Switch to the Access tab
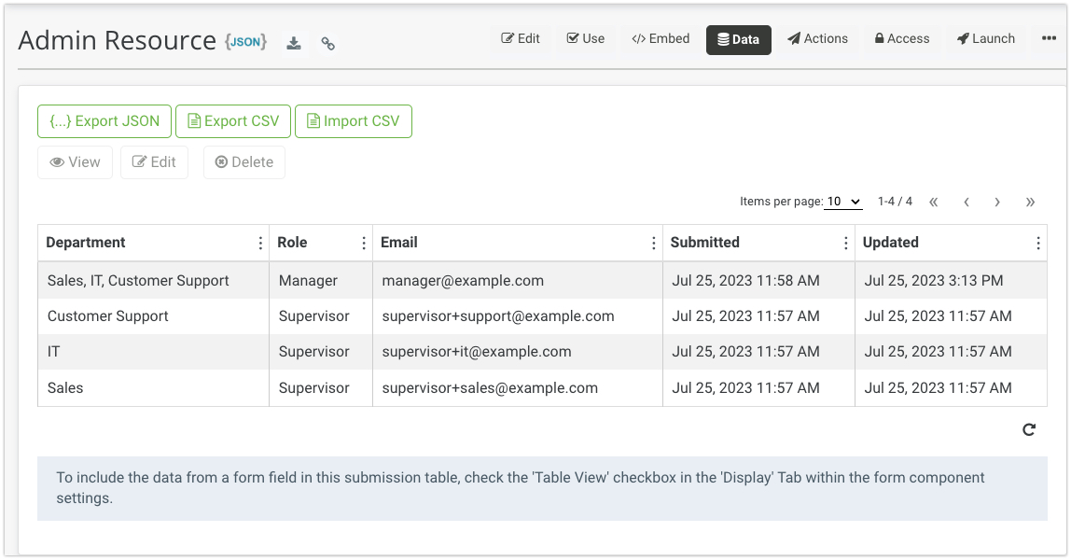 click(x=901, y=39)
